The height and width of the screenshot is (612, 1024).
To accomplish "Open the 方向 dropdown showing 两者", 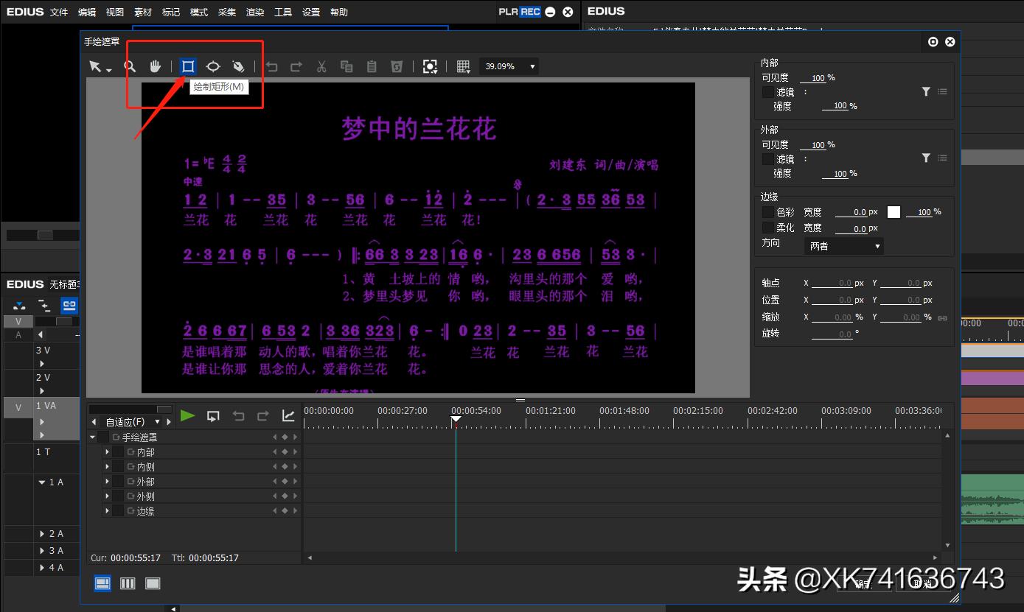I will [843, 245].
